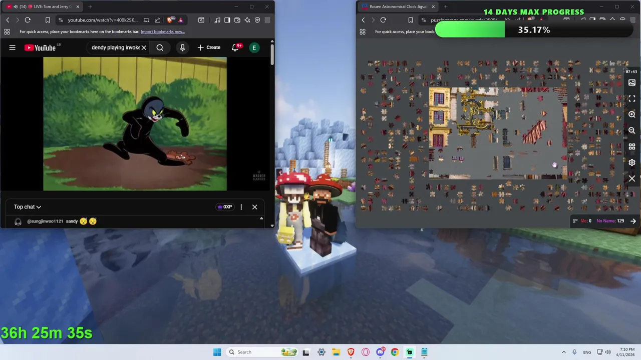The image size is (641, 360).
Task: Run the YouTube search magnifier button
Action: (160, 47)
